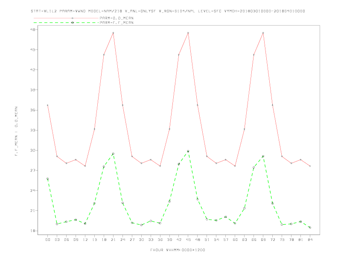Click y-axis tick label 42
The image size is (338, 261).
pos(33,70)
